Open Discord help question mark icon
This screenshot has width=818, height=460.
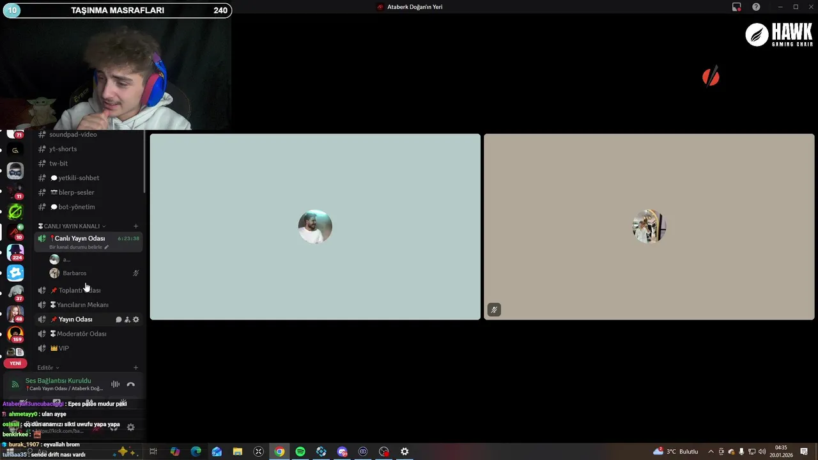[756, 7]
